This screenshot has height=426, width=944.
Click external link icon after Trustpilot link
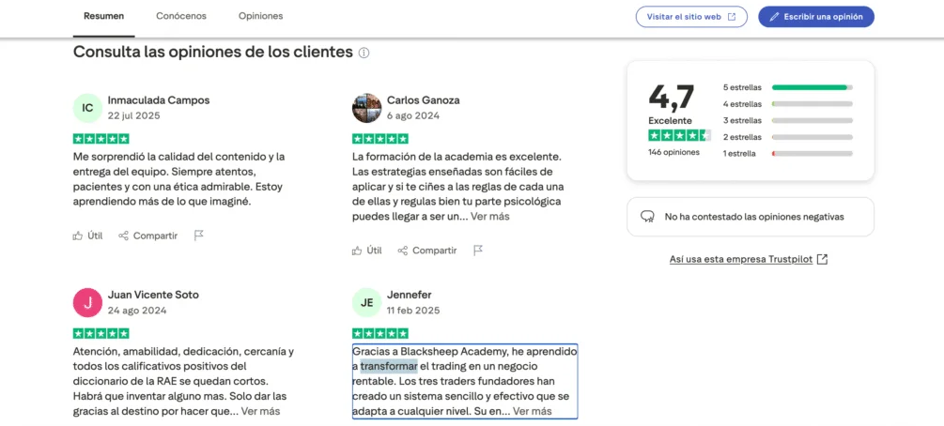tap(823, 259)
